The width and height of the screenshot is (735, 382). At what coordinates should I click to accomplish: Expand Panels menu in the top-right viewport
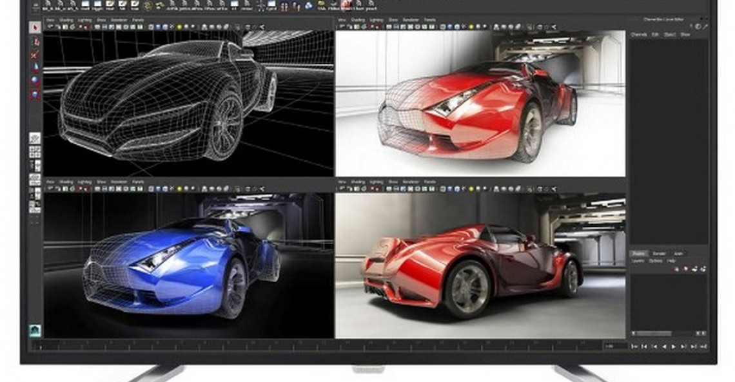(x=429, y=21)
